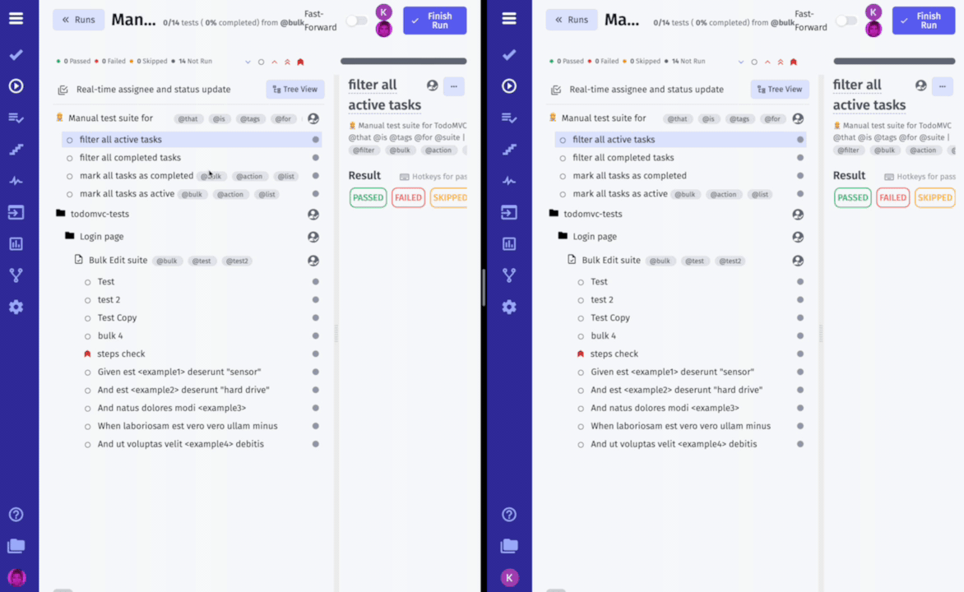The image size is (964, 592).
Task: Open the Branches fork icon in right pane sidebar
Action: tap(509, 275)
